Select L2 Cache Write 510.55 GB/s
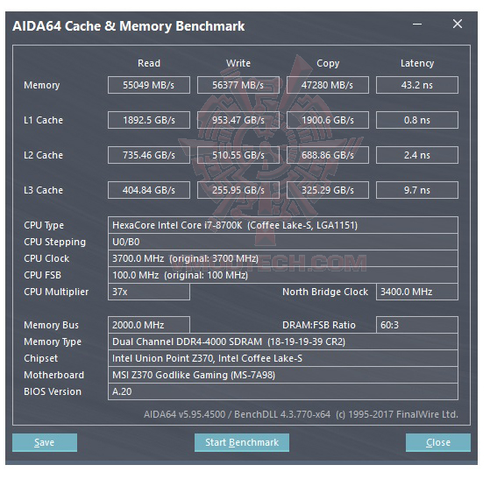490x486 pixels. tap(238, 155)
